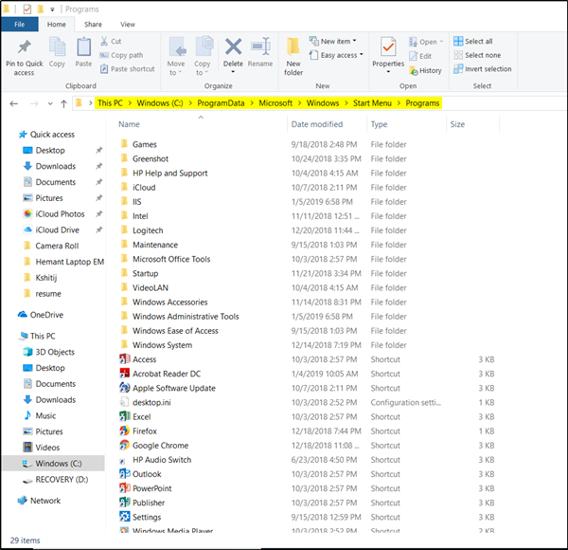Switch to the View ribbon tab

pos(128,25)
